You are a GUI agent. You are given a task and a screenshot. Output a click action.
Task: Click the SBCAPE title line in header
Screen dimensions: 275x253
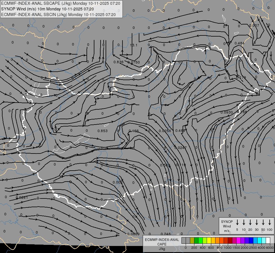[60, 3]
